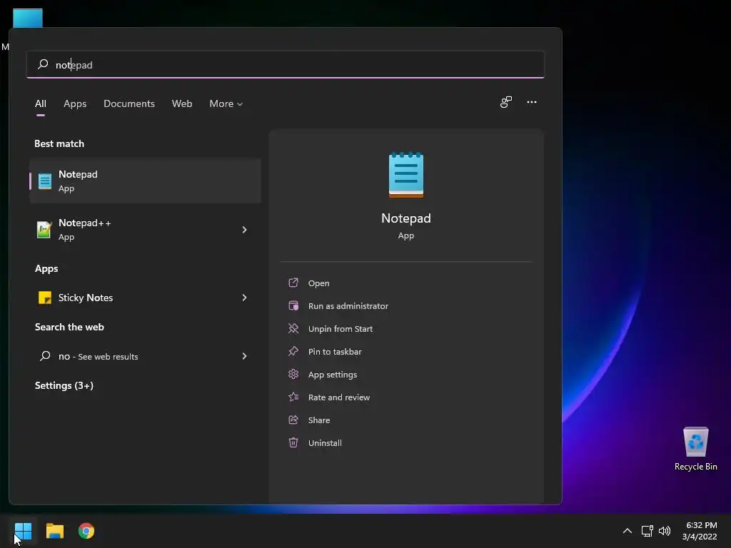Click the Sticky Notes label text

86,298
